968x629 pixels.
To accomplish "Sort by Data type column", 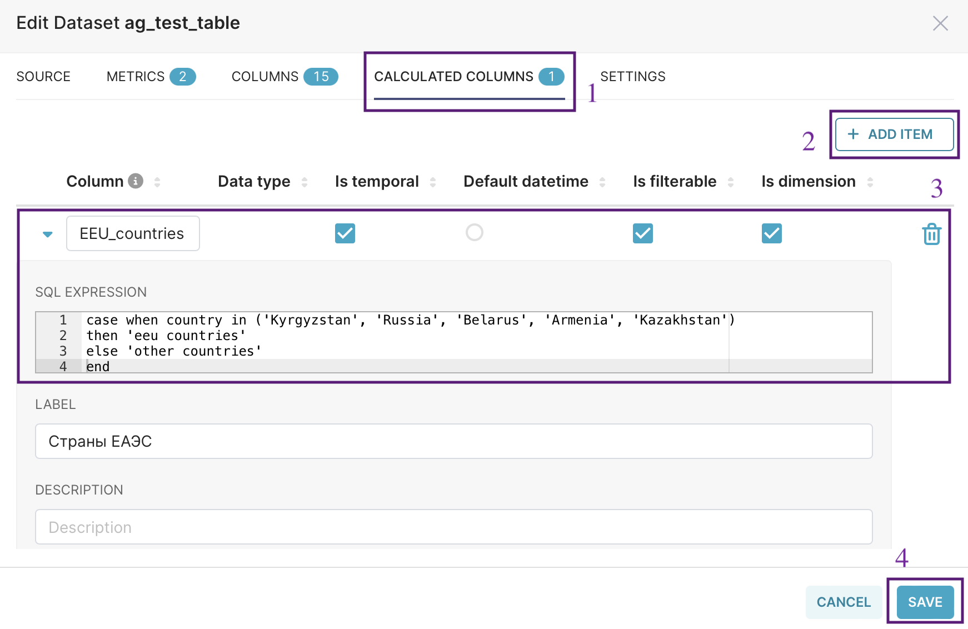I will click(x=305, y=182).
